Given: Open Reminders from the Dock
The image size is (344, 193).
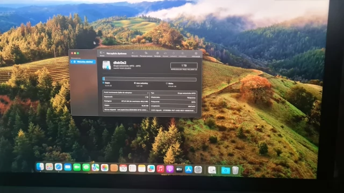Looking at the screenshot, I should click(x=132, y=168).
